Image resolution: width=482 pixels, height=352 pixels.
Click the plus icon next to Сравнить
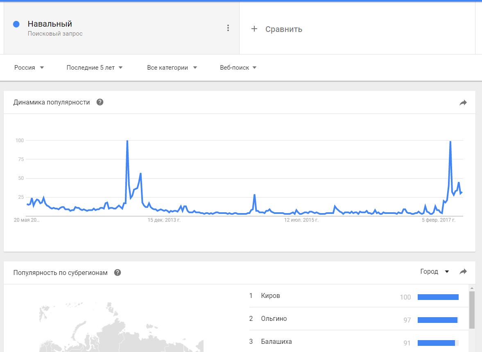coord(254,29)
